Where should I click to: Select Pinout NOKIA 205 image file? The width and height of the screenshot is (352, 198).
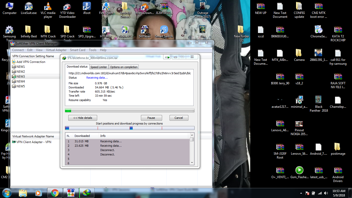point(299,128)
